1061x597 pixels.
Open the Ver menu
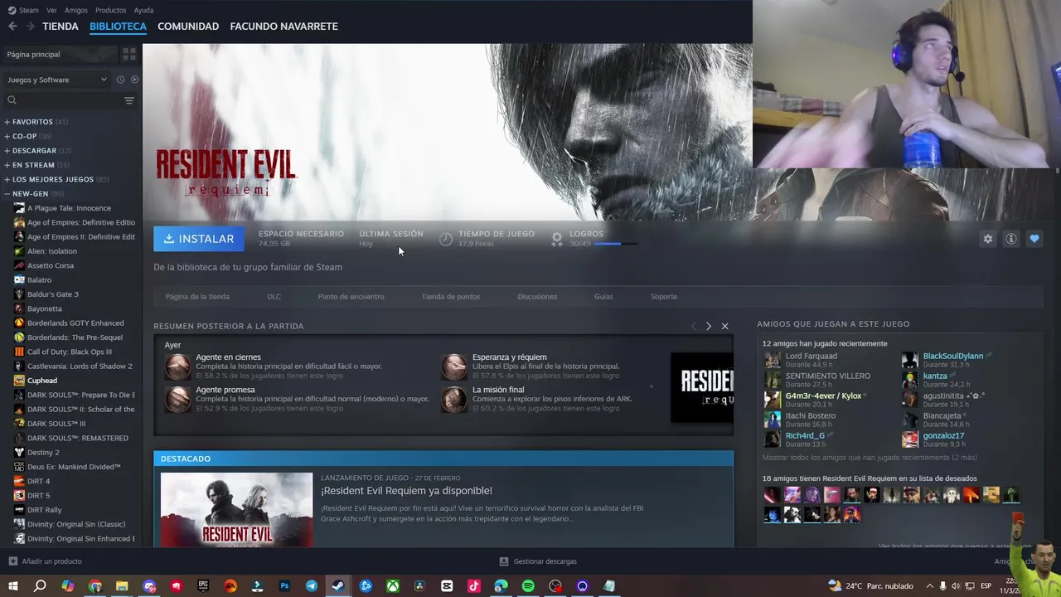tap(51, 10)
